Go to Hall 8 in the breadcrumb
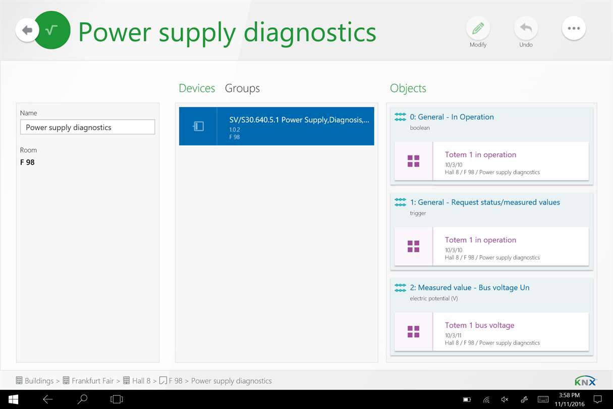This screenshot has width=613, height=409. click(137, 381)
